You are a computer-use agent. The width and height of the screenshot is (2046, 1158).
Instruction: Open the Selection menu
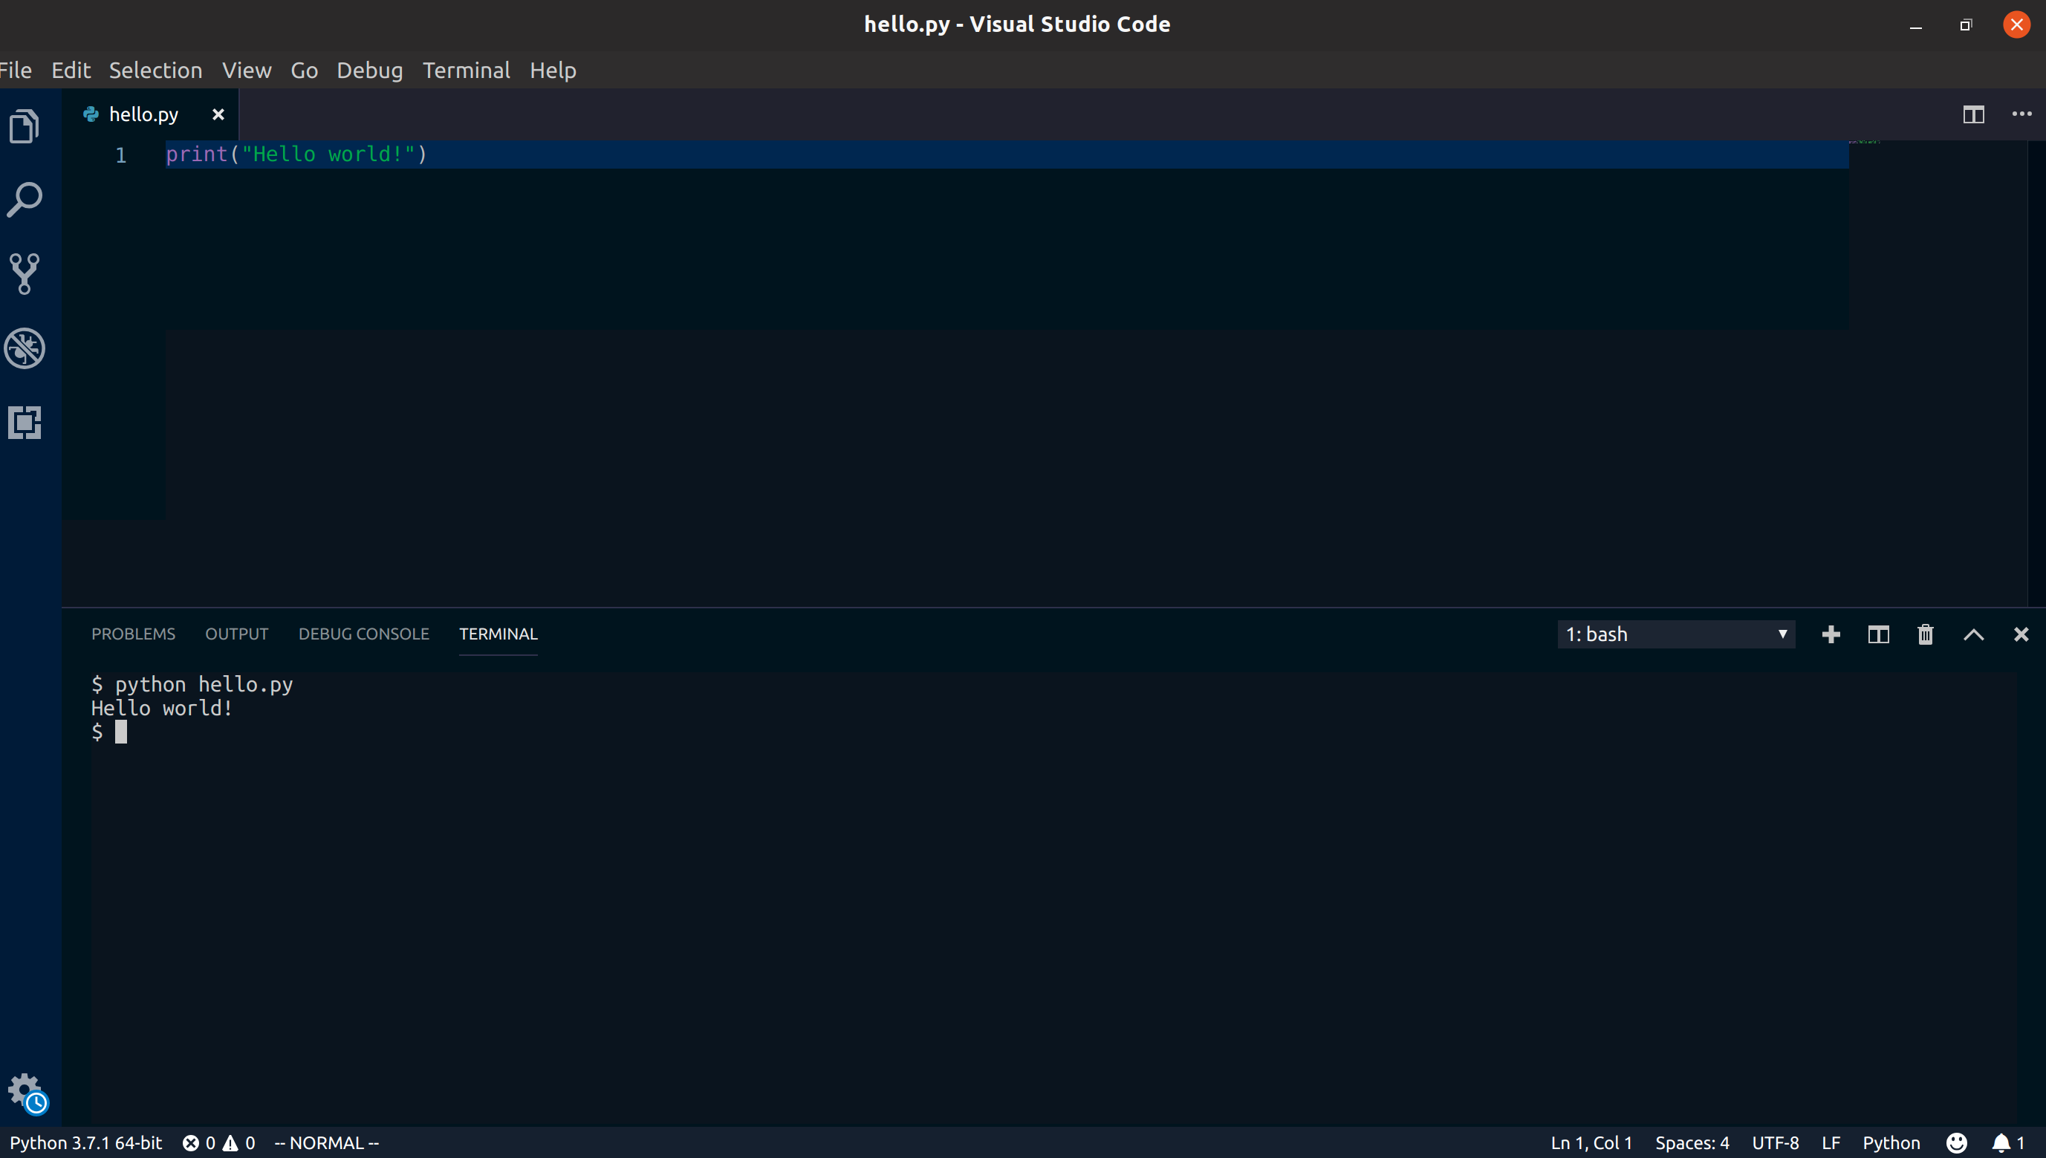pyautogui.click(x=155, y=70)
